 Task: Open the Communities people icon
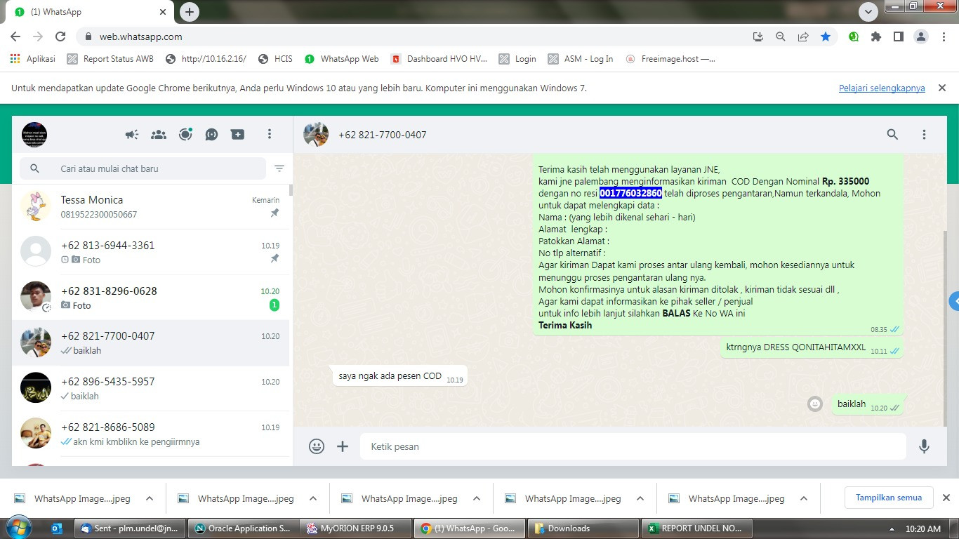pyautogui.click(x=159, y=135)
